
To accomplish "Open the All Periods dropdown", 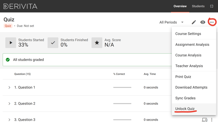I will pyautogui.click(x=171, y=22).
